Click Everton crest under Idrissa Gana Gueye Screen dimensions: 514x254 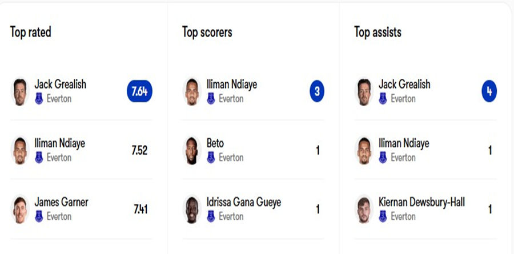pos(211,217)
